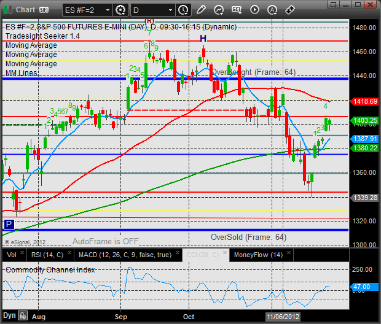Close the Vol tab
Image resolution: width=381 pixels, height=324 pixels.
click(x=22, y=252)
